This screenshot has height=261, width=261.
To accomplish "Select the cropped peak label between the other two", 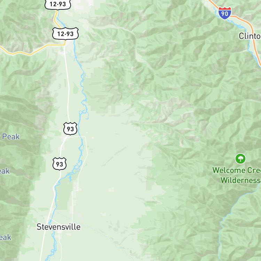I will pyautogui.click(x=5, y=171).
